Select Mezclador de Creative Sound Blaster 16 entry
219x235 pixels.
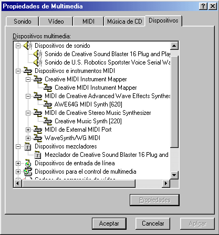(x=107, y=155)
